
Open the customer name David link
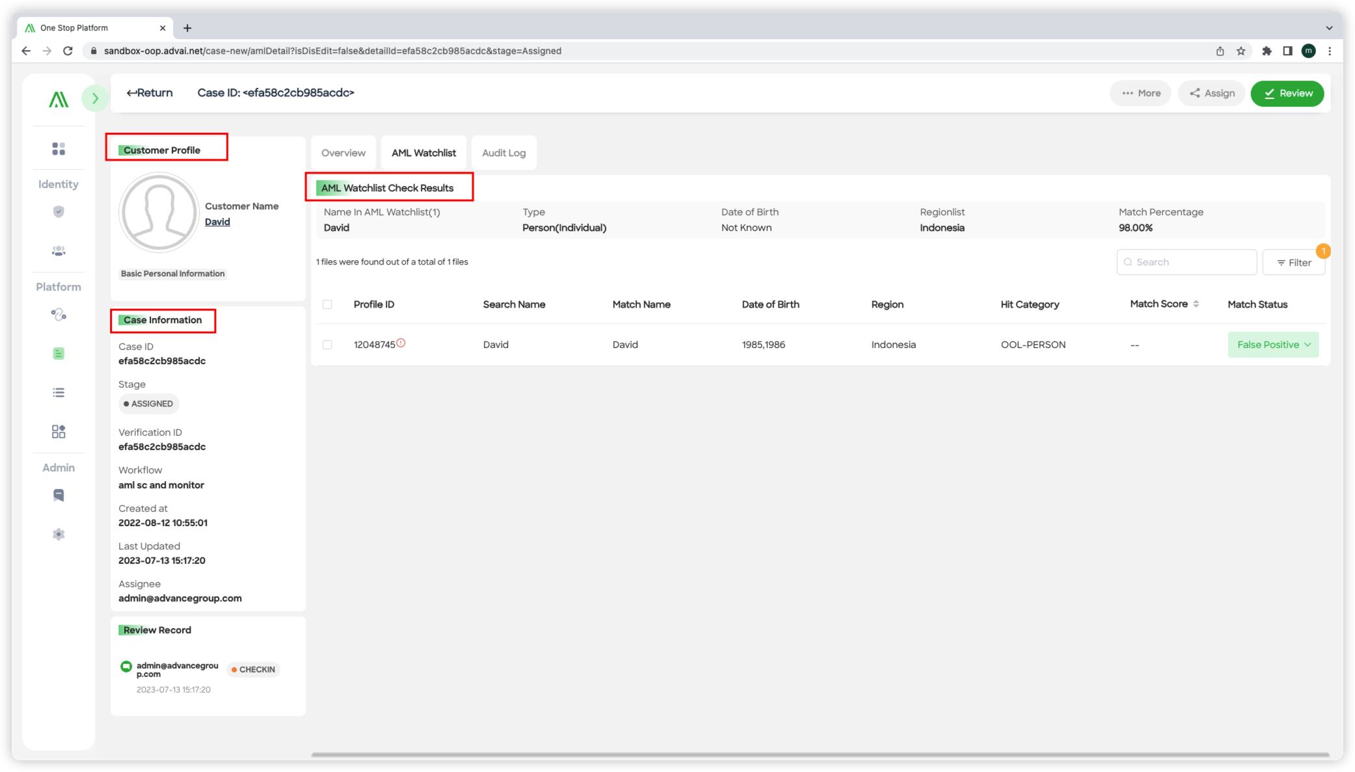(x=217, y=222)
